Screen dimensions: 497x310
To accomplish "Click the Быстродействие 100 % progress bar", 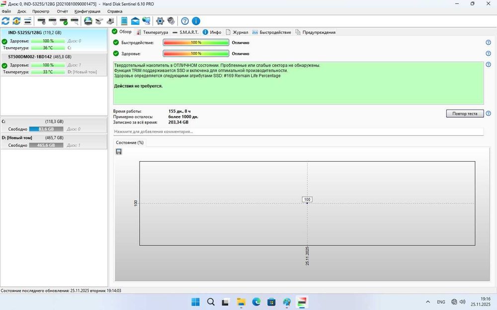I will [196, 42].
